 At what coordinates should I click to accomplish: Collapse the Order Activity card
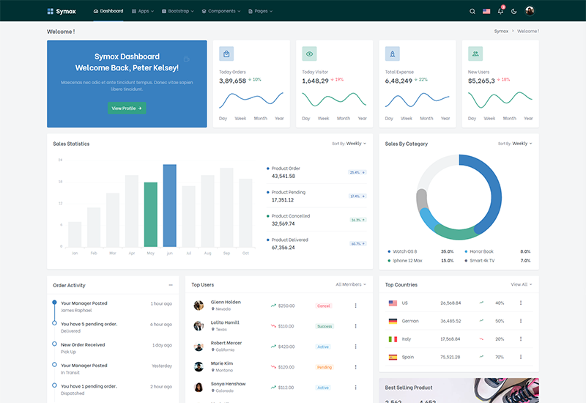point(171,285)
